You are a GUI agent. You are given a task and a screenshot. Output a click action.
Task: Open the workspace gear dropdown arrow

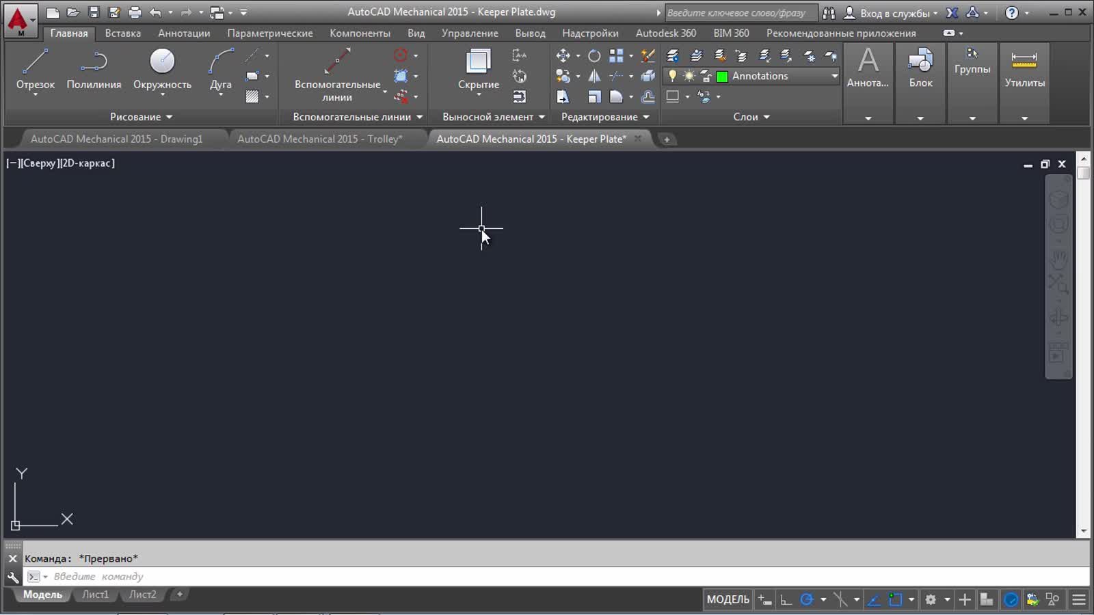(x=947, y=600)
